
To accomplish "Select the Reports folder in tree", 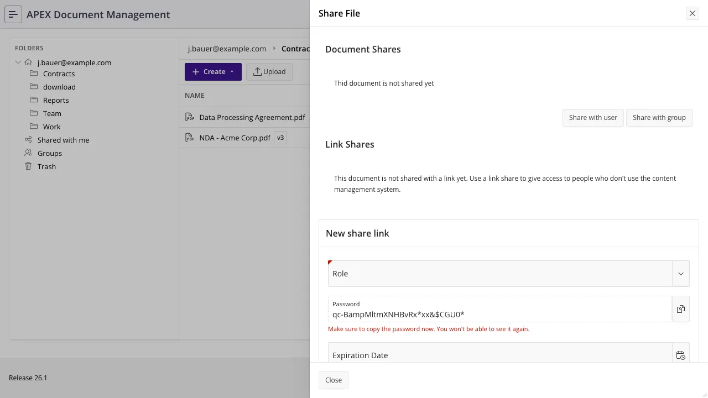I will (x=56, y=100).
